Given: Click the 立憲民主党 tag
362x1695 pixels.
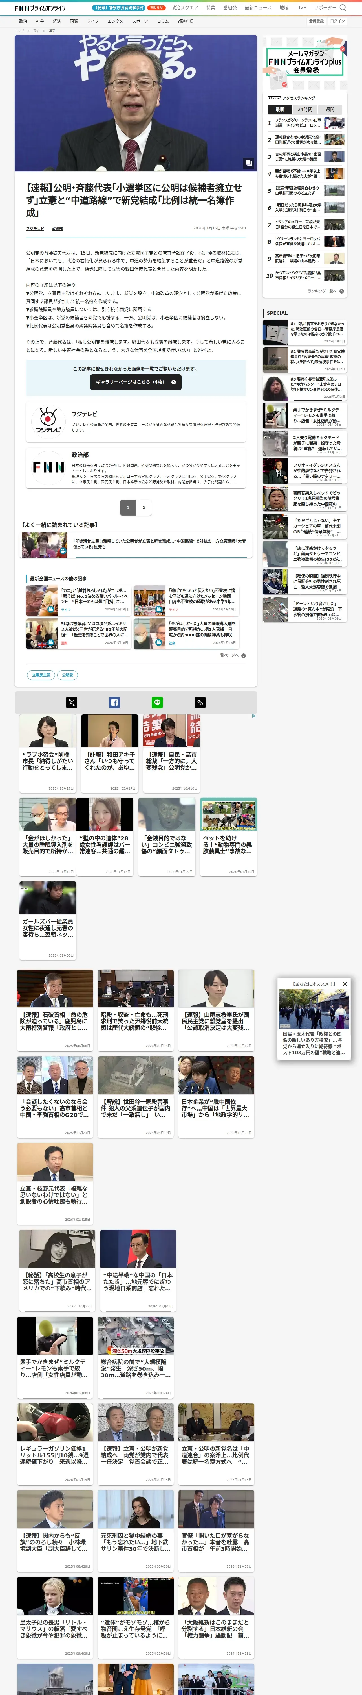Looking at the screenshot, I should pyautogui.click(x=41, y=675).
